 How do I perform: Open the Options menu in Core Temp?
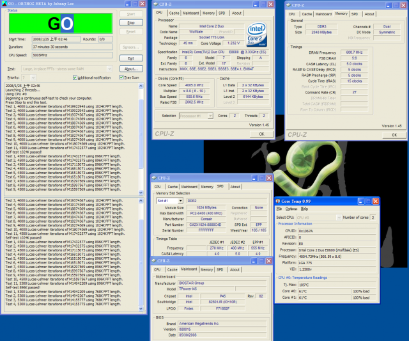click(x=291, y=209)
